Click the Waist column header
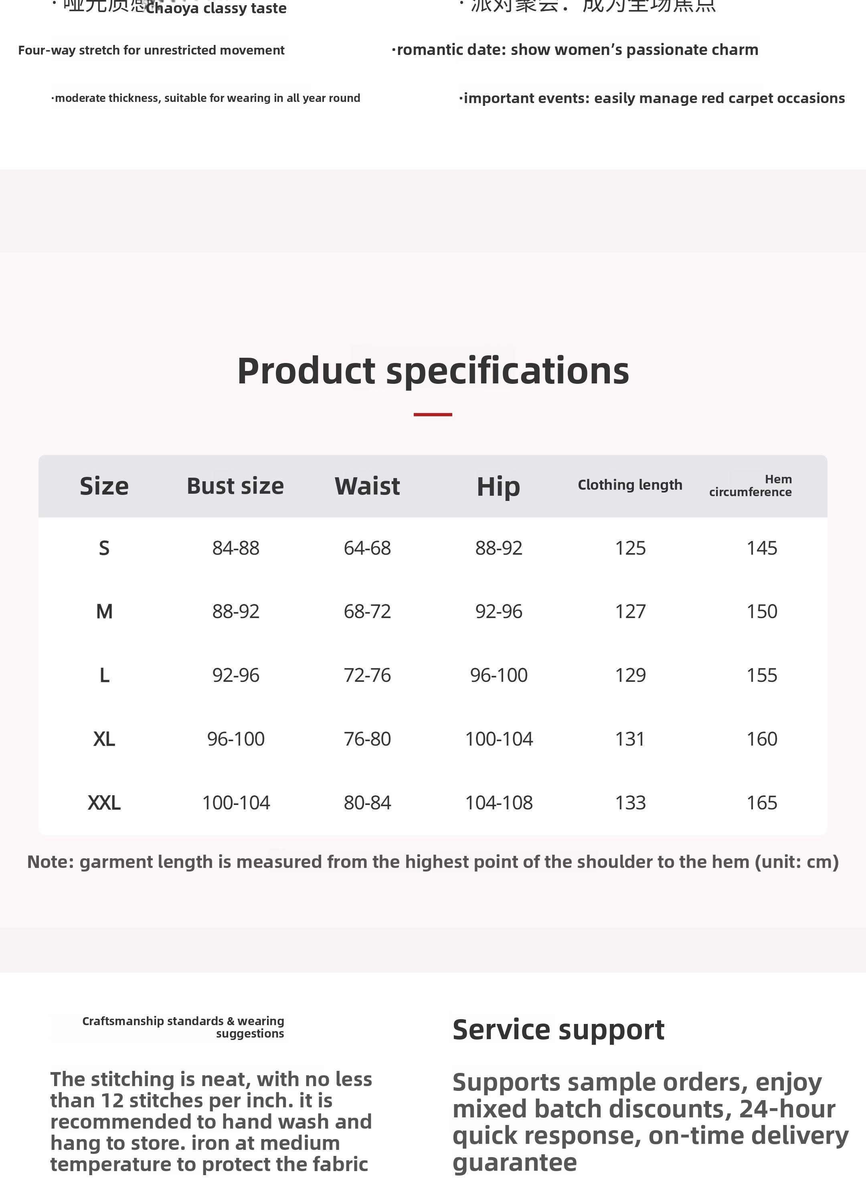The height and width of the screenshot is (1198, 866). click(367, 486)
